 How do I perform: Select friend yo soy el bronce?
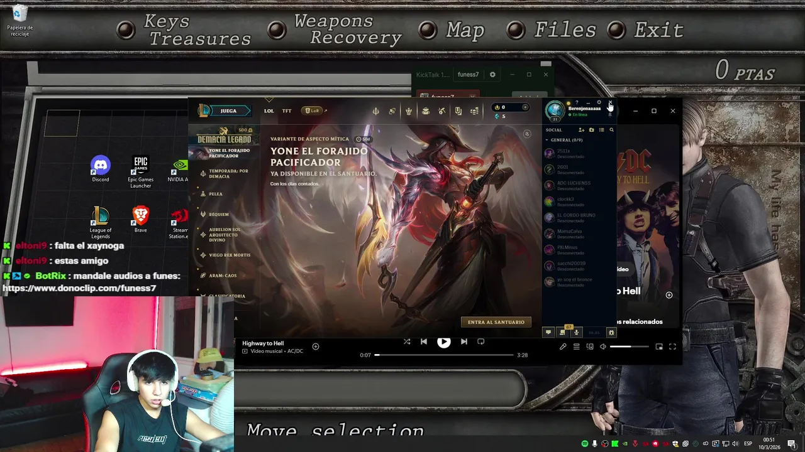pos(579,282)
